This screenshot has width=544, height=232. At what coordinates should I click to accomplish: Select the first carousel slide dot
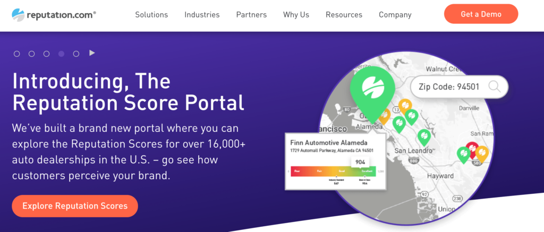tap(16, 53)
